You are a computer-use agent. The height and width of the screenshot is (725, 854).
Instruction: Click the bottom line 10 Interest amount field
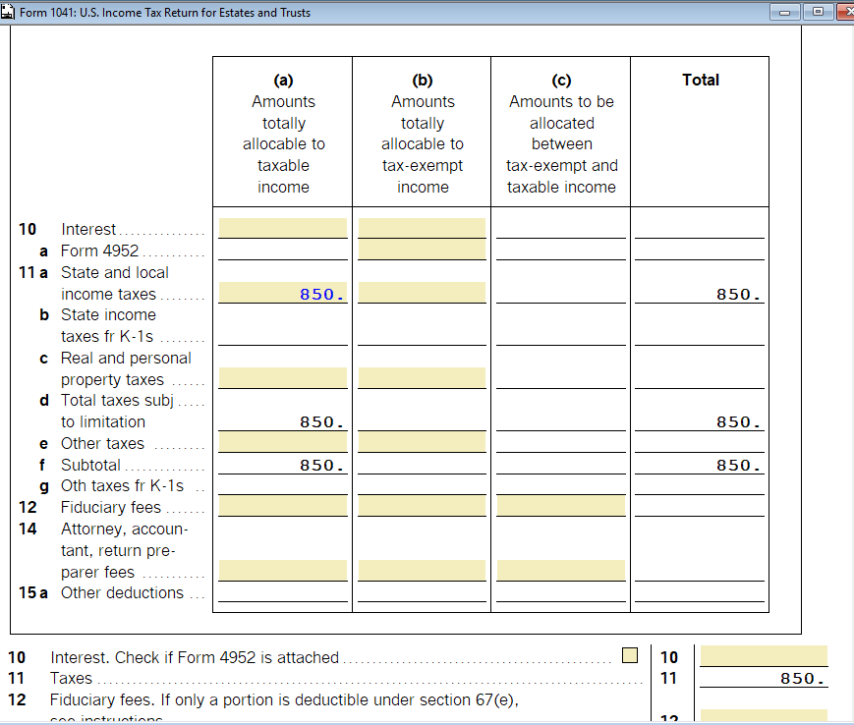point(764,655)
